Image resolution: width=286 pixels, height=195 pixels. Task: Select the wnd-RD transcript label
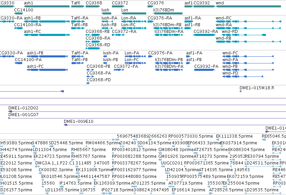(230, 32)
